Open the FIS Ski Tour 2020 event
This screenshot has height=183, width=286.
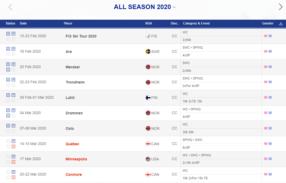81,36
